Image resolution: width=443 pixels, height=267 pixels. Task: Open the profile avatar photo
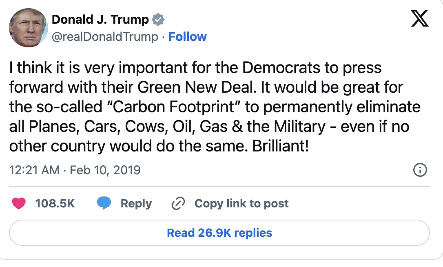click(x=28, y=28)
